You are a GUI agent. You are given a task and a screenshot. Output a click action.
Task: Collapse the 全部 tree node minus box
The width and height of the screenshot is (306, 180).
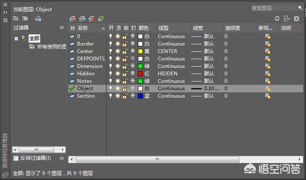click(x=16, y=39)
